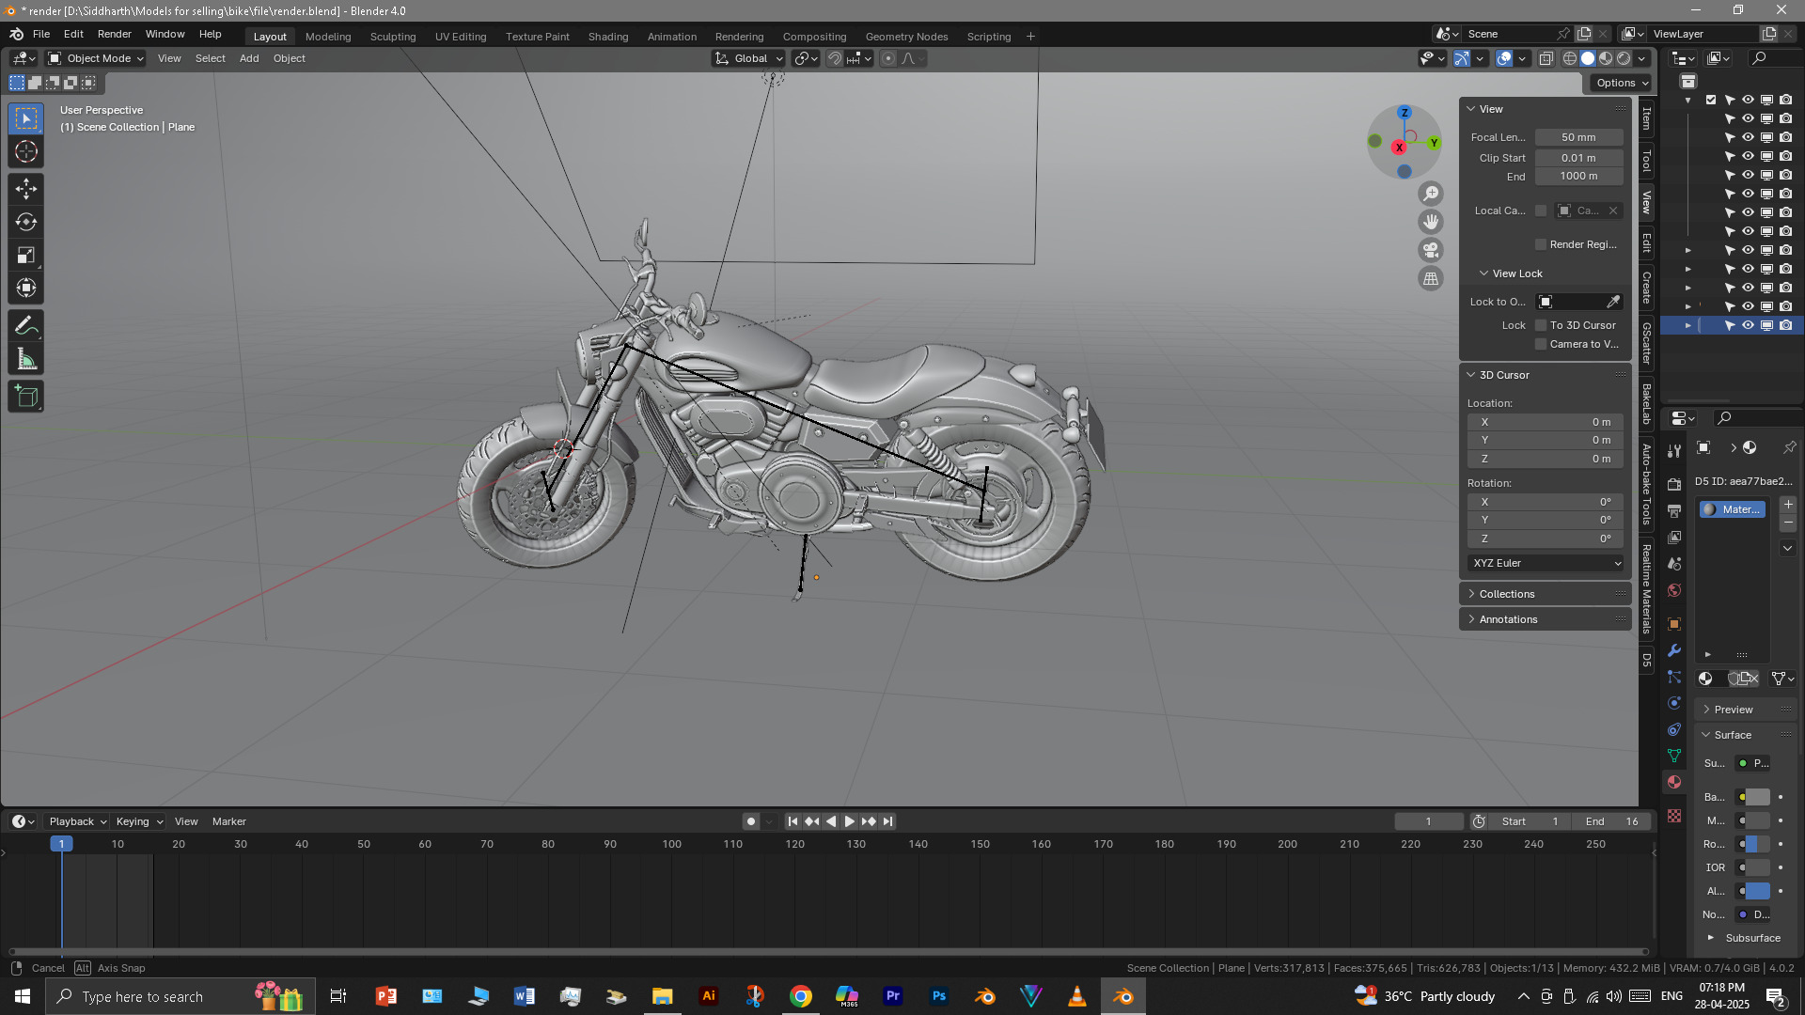This screenshot has height=1015, width=1805.
Task: Add a new material slot
Action: click(1788, 505)
